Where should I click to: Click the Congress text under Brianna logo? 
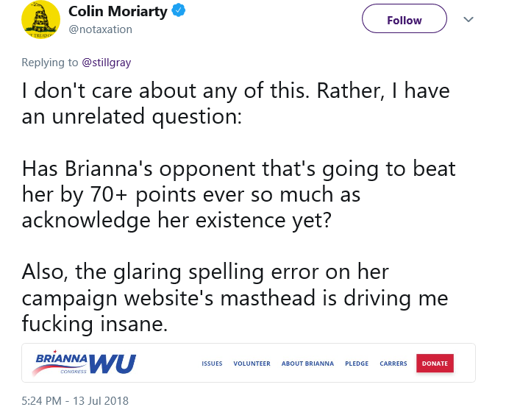(x=74, y=372)
